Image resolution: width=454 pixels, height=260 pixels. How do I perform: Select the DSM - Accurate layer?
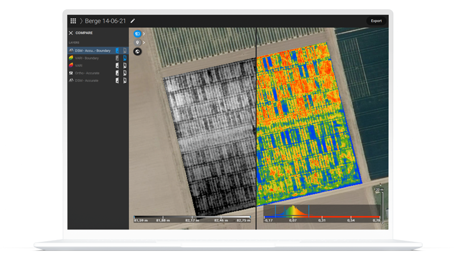pos(87,80)
